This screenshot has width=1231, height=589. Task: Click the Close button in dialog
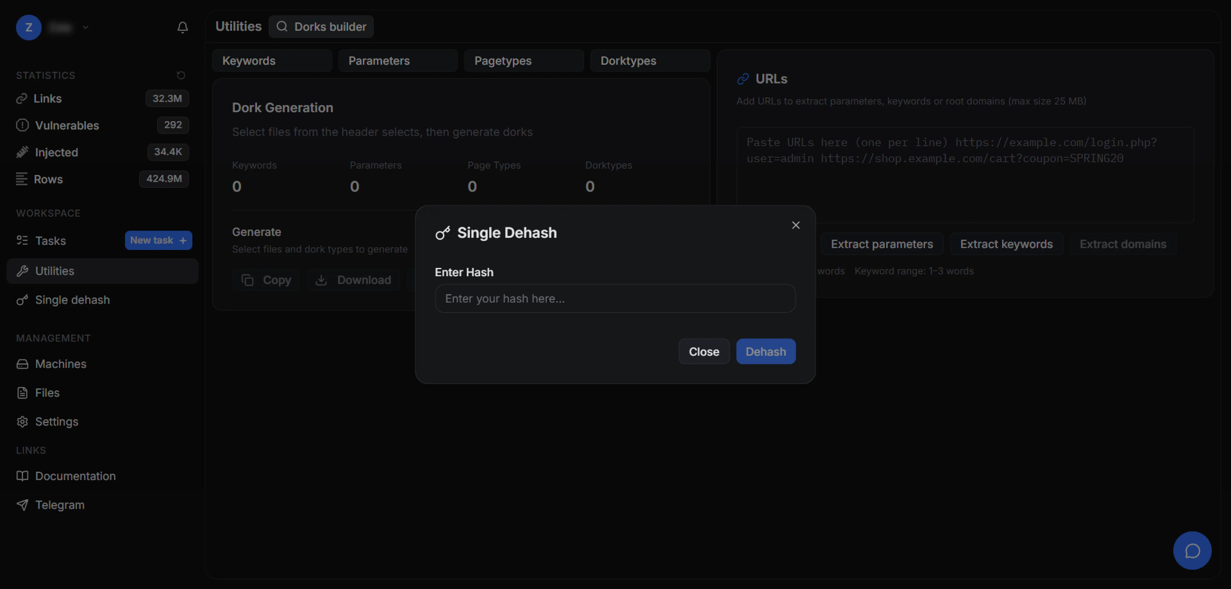tap(703, 351)
